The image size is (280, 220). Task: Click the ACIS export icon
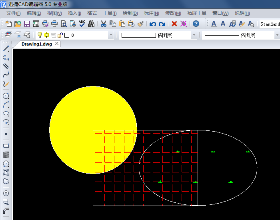pyautogui.click(x=36, y=24)
